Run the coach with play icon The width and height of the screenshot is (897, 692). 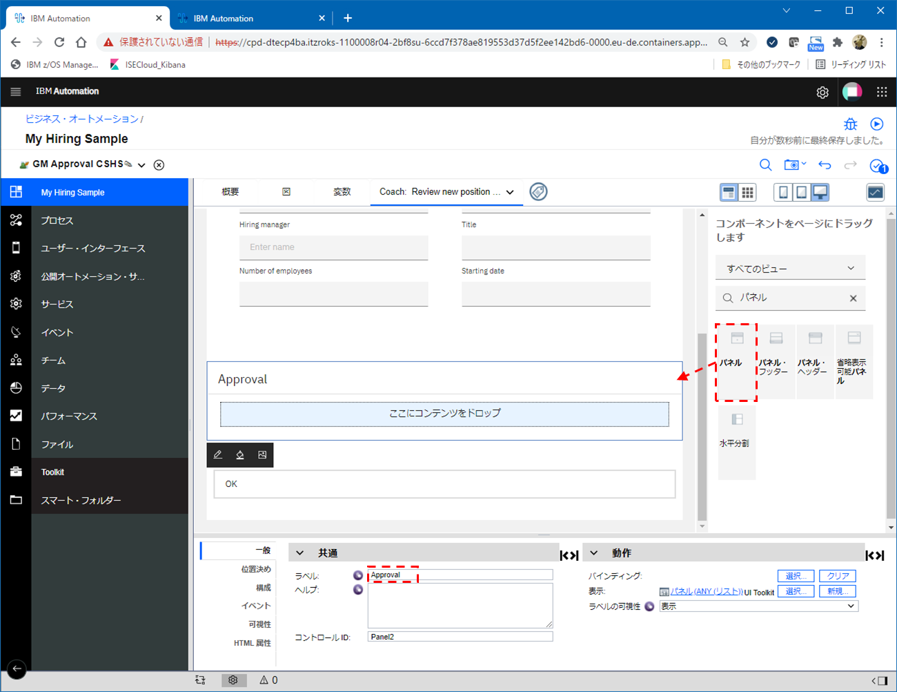point(877,124)
